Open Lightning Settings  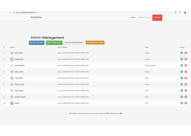[x=95, y=43]
